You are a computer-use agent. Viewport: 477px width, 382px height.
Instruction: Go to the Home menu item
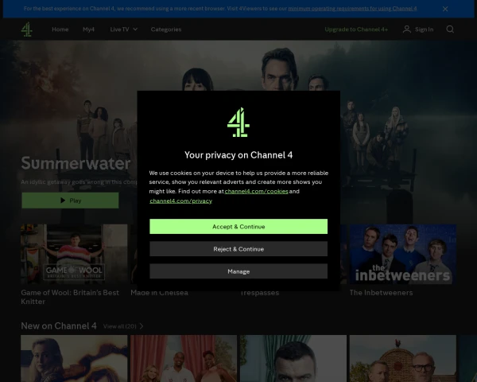tap(60, 29)
